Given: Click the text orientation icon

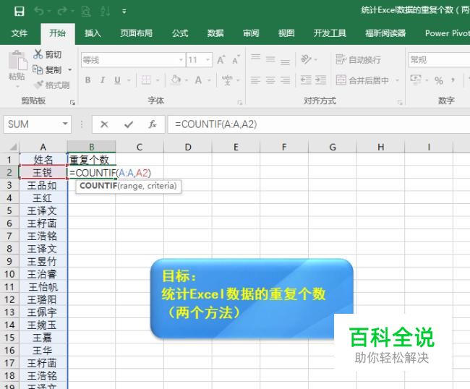Looking at the screenshot, I should (306, 59).
